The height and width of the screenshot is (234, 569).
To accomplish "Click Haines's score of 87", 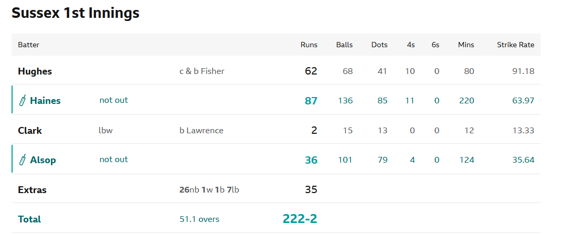I will [x=311, y=101].
